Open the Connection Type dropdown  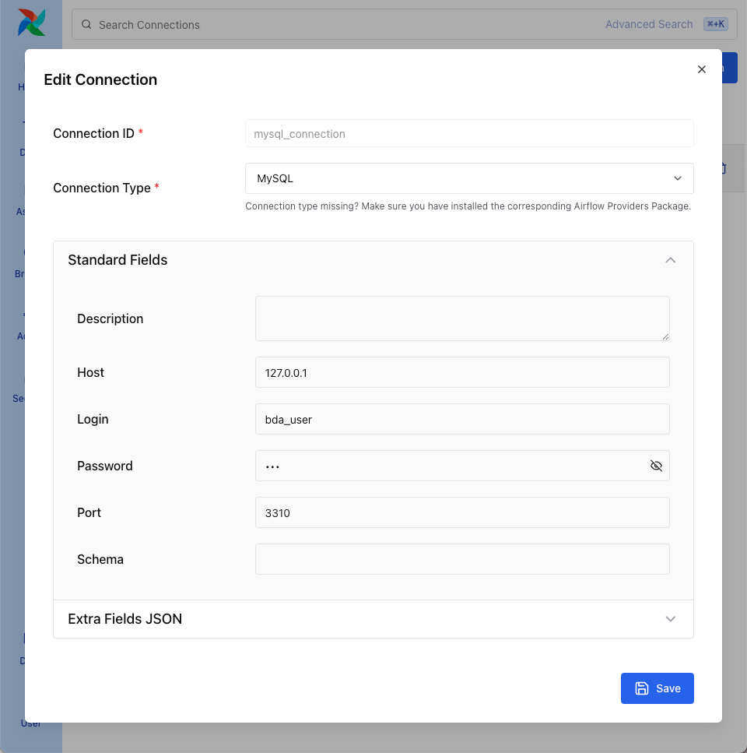pyautogui.click(x=468, y=178)
